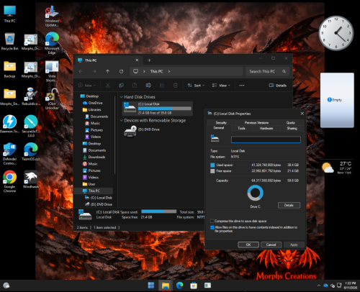Click the Delete trash icon in toolbar
360x292 pixels.
pyautogui.click(x=176, y=86)
